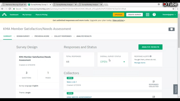180x101 pixels.
Task: Click the green ANALYZE RESULTS button
Action: click(x=150, y=47)
